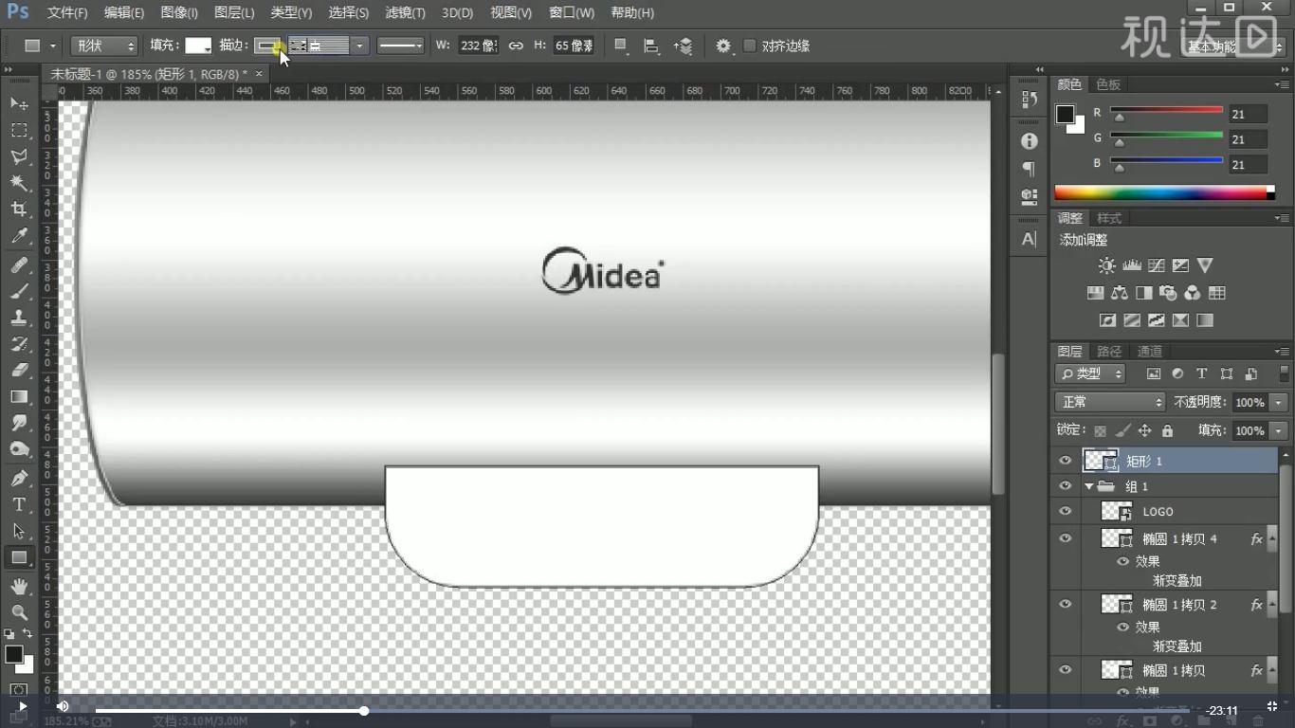Open the shape geometry gear options
Image resolution: width=1295 pixels, height=728 pixels.
(x=724, y=45)
